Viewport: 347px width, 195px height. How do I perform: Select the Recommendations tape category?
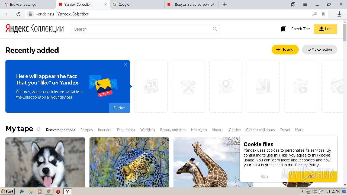60,130
